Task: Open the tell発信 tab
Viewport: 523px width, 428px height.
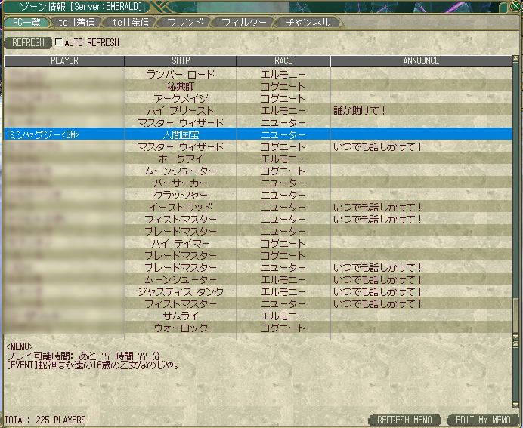Action: point(131,23)
